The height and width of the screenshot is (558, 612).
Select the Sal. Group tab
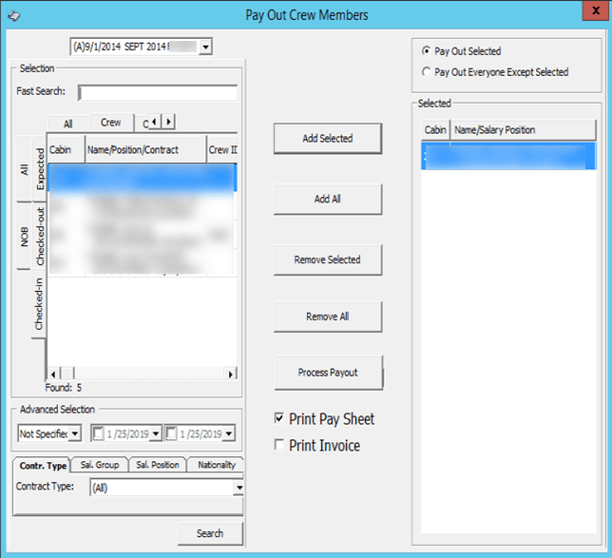100,465
